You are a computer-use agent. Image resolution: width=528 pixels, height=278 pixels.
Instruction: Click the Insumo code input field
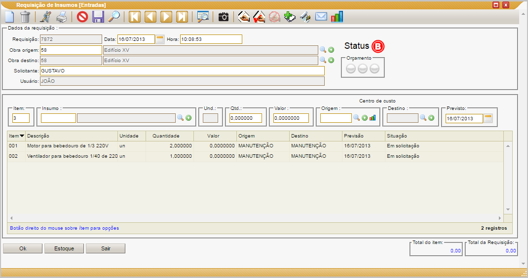click(58, 118)
